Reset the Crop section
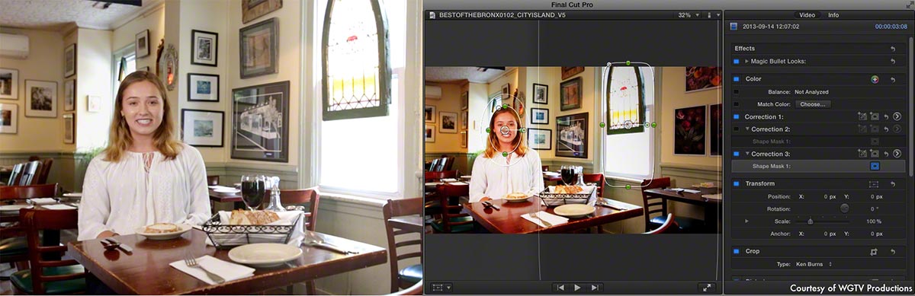The image size is (915, 296). point(893,251)
